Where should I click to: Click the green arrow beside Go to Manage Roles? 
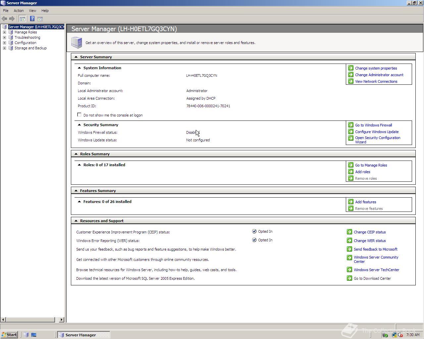[x=351, y=165]
